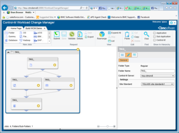The width and height of the screenshot is (179, 133).
Task: Enable Application in hierarchy
Action: pos(154,33)
